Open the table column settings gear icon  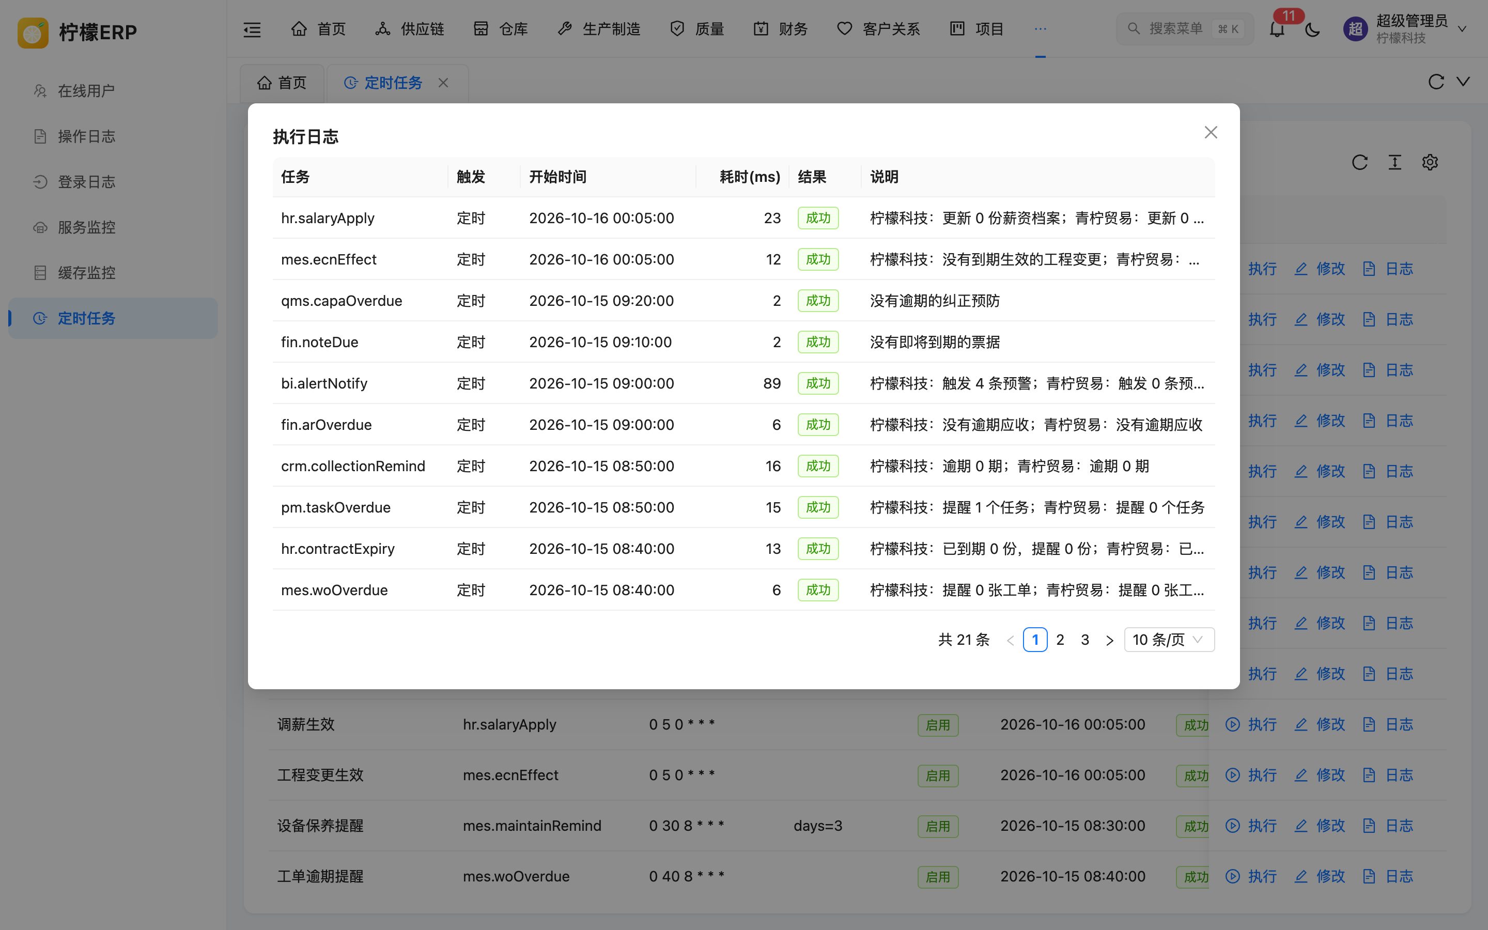[x=1430, y=162]
